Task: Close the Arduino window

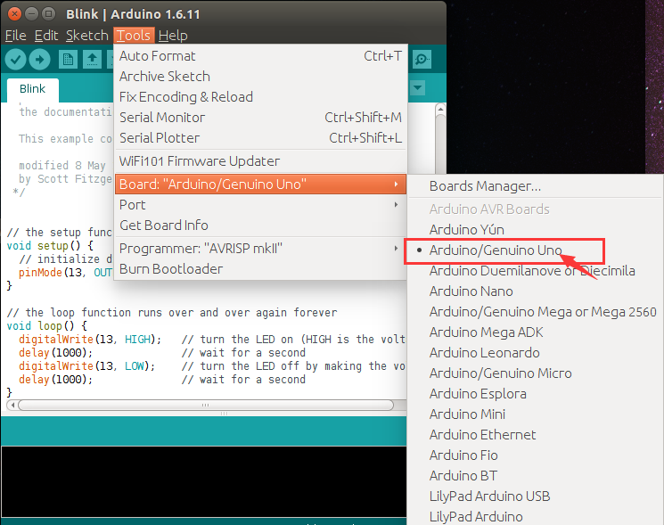Action: coord(14,14)
